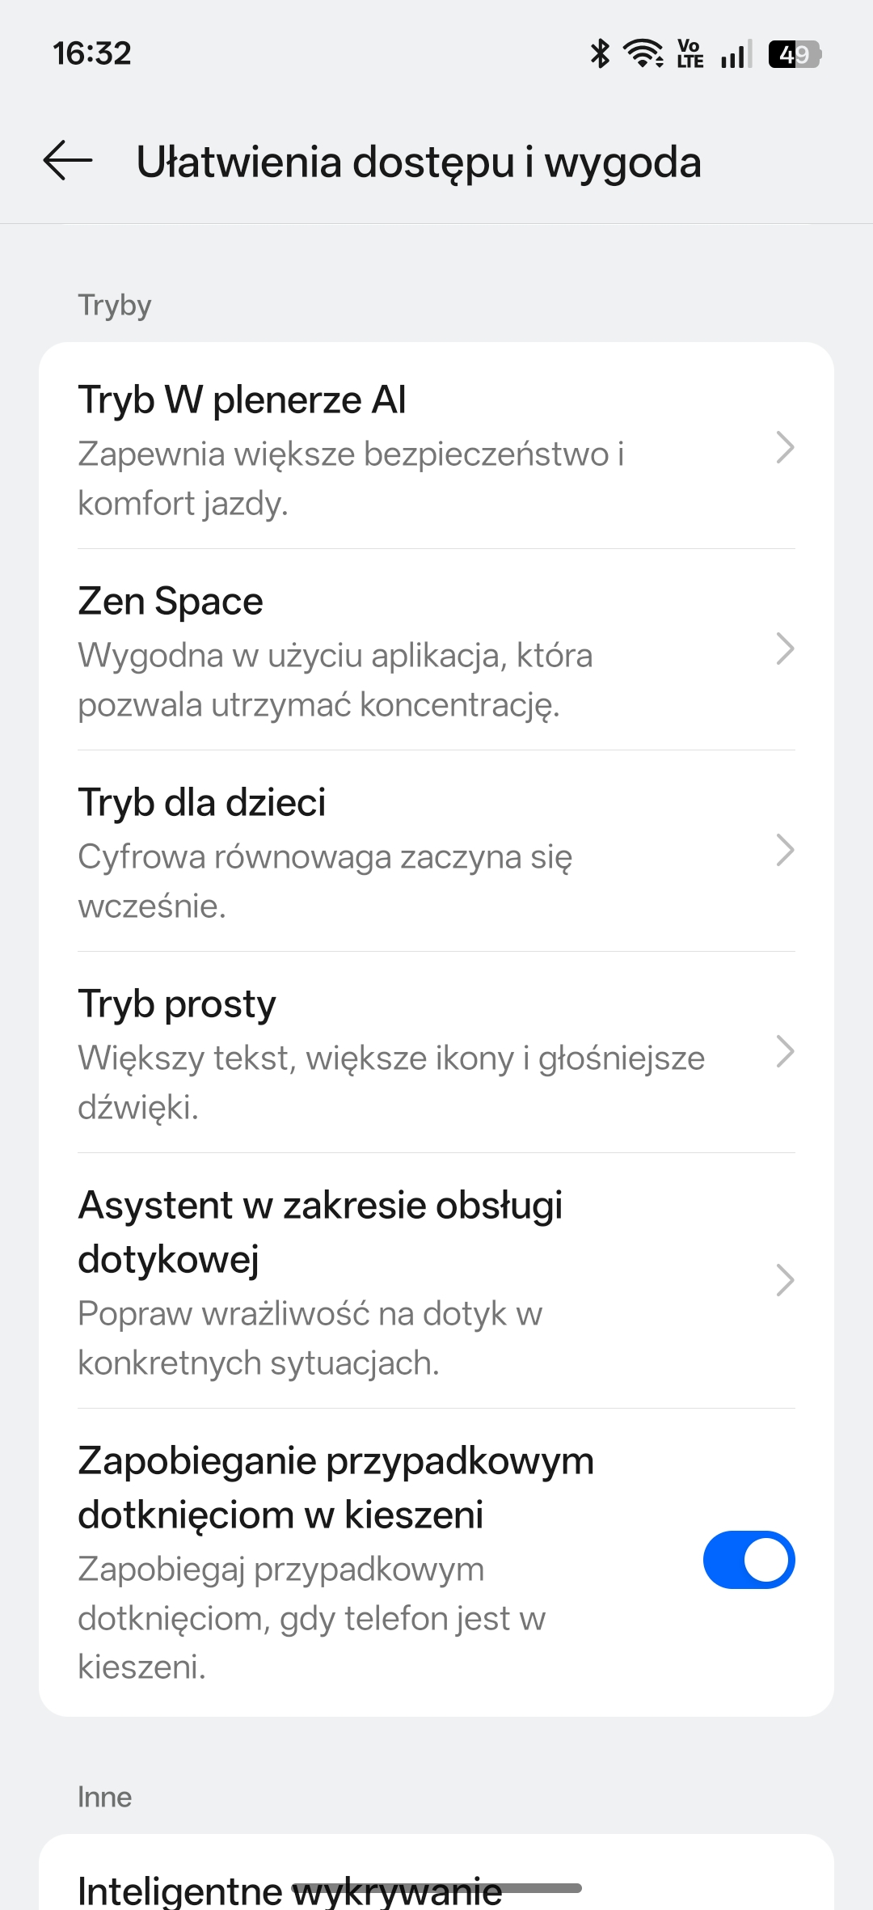
Task: Tap the Bluetooth status icon
Action: click(600, 54)
